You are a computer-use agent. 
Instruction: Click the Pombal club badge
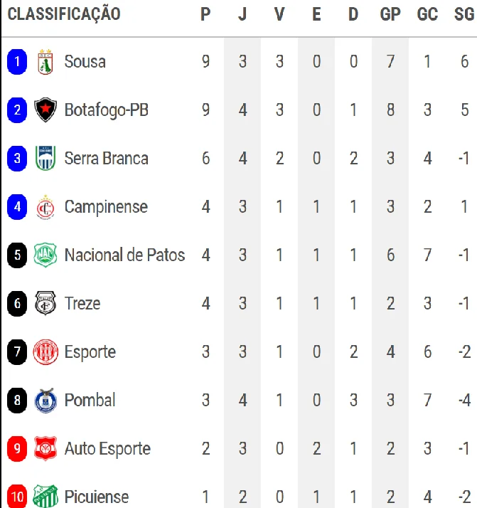[45, 401]
